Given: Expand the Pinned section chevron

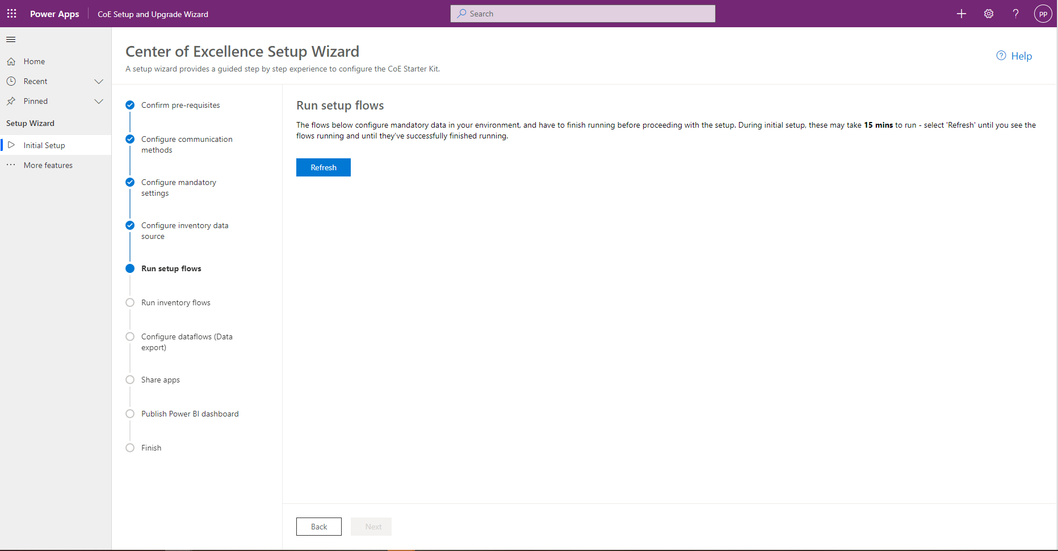Looking at the screenshot, I should (x=99, y=101).
